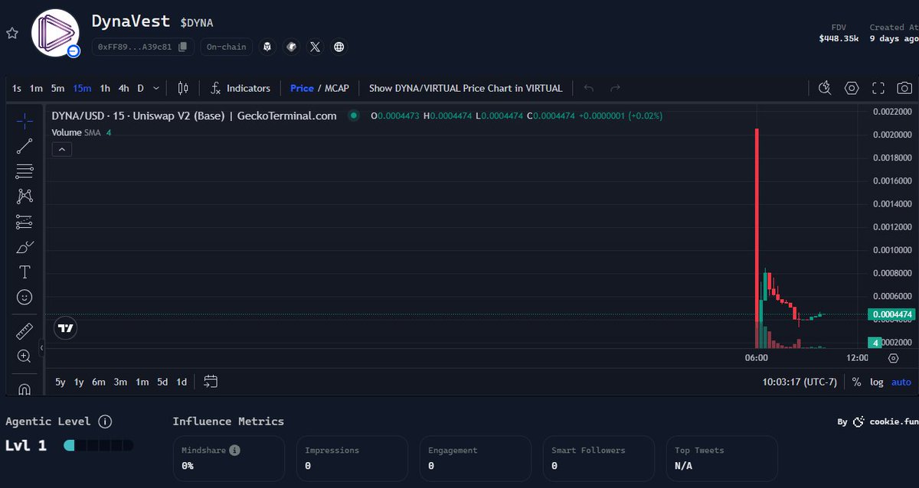Add DynaVest to favorites star
The height and width of the screenshot is (488, 919).
pyautogui.click(x=11, y=33)
